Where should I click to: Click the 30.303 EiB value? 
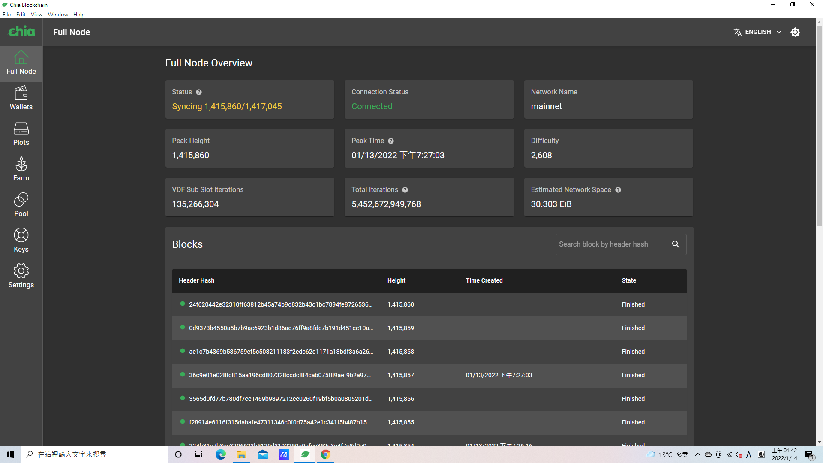click(551, 204)
